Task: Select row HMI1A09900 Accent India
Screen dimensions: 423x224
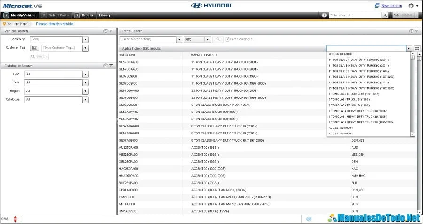Action: [267, 211]
